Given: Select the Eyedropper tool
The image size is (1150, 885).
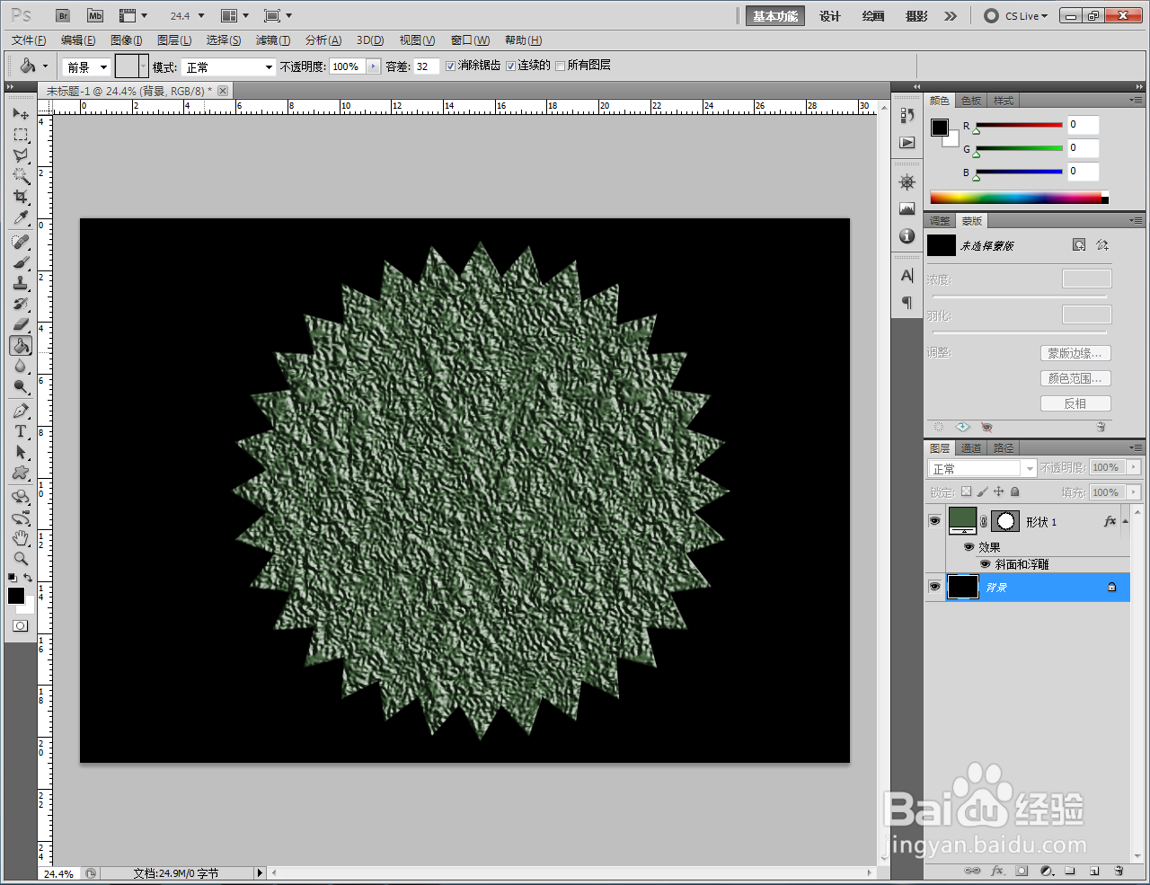Looking at the screenshot, I should coord(21,217).
